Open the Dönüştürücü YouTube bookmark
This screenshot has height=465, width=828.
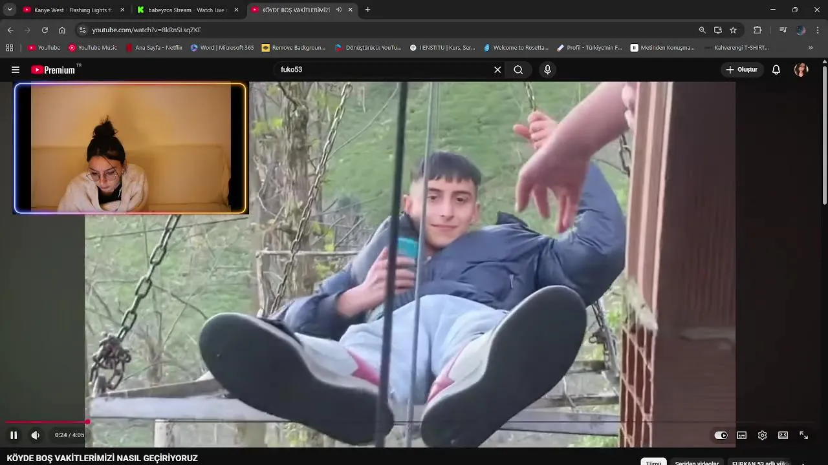coord(368,48)
